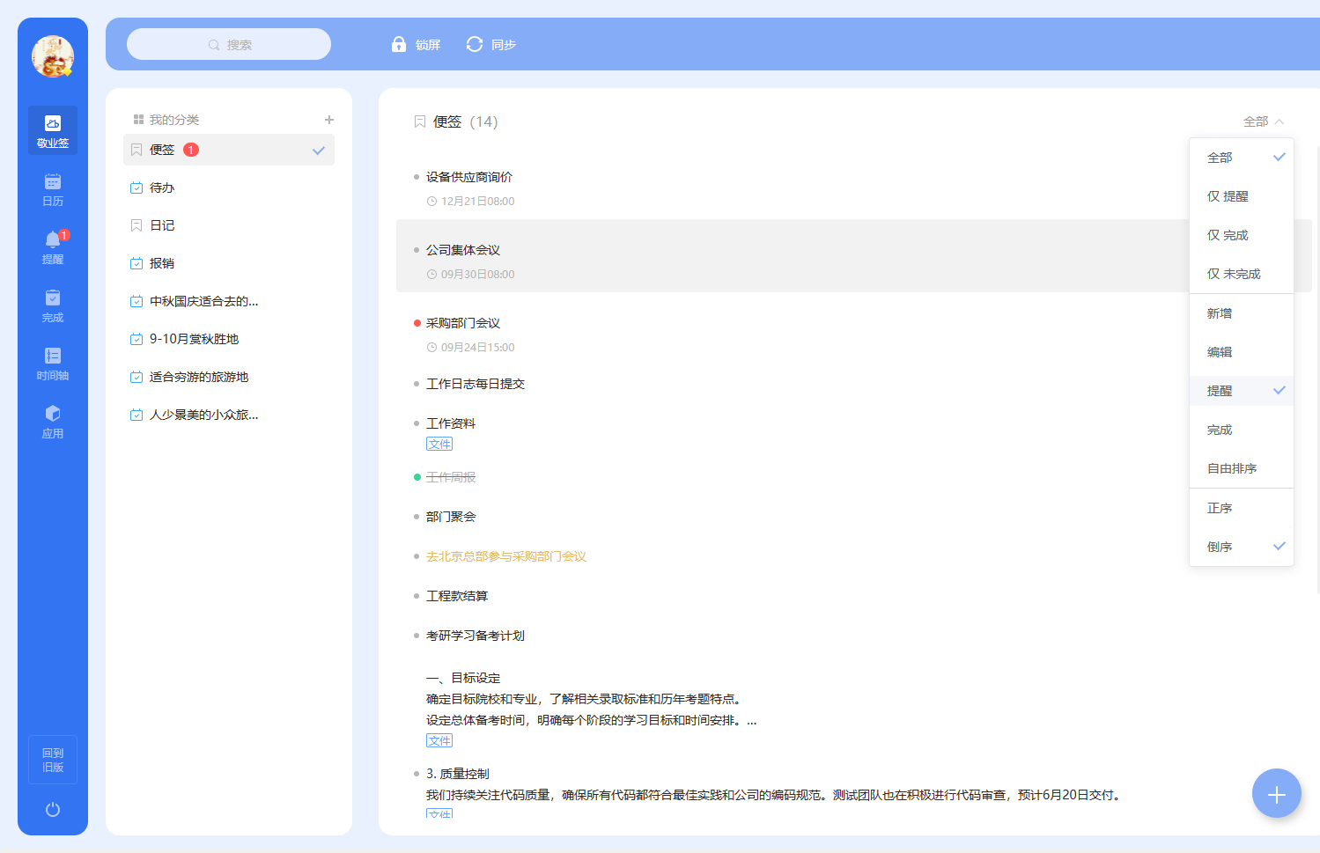The height and width of the screenshot is (853, 1320).
Task: Sort by 新增 in the menu
Action: click(1242, 313)
